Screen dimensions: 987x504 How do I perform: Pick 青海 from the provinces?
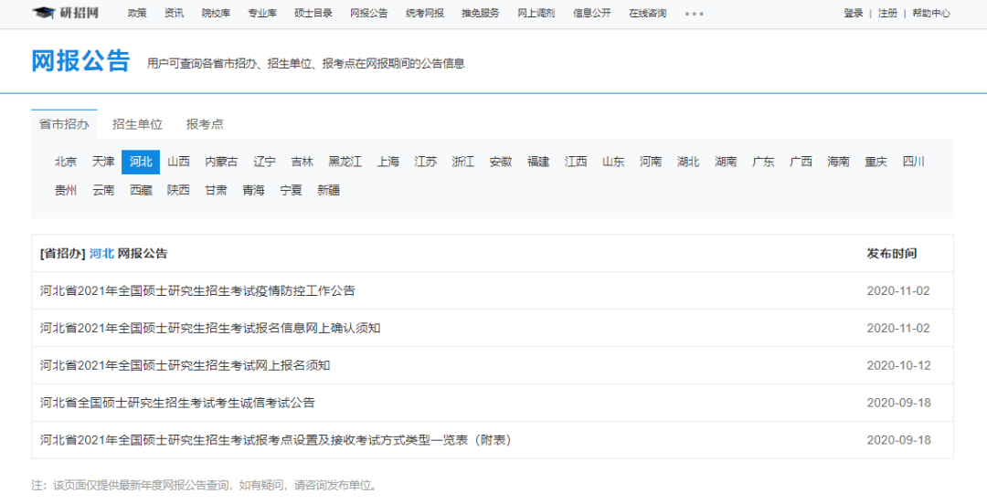click(x=254, y=190)
